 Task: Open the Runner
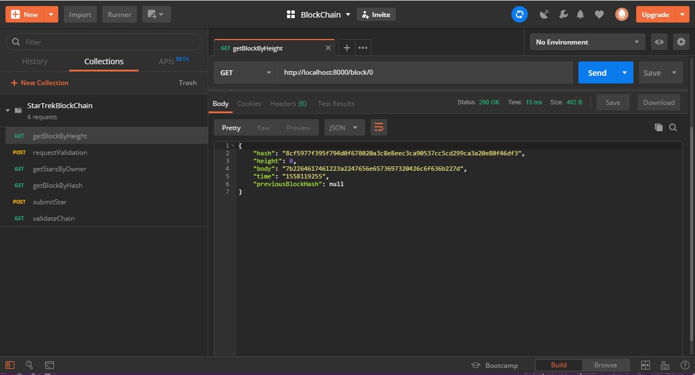[119, 15]
